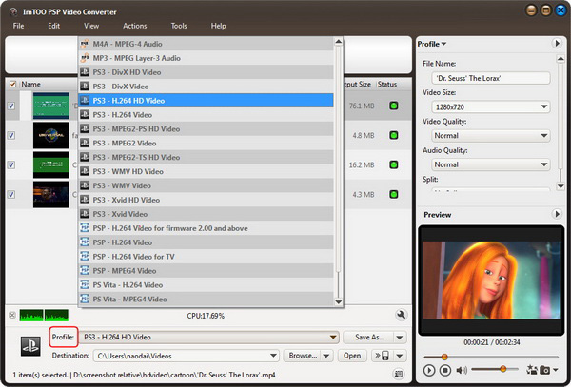The width and height of the screenshot is (571, 387).
Task: Click the app logo icon in title bar
Action: 13,11
